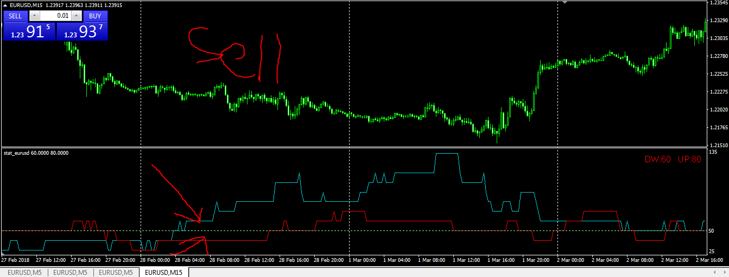The image size is (729, 277).
Task: Click the EURUSD,M15 chart title quotes text
Action: click(66, 5)
